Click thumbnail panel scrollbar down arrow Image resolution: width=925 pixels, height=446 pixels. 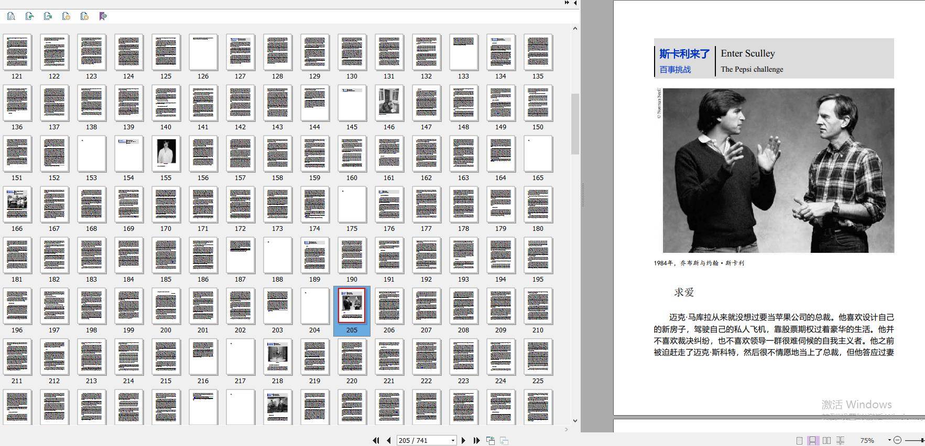tap(575, 420)
